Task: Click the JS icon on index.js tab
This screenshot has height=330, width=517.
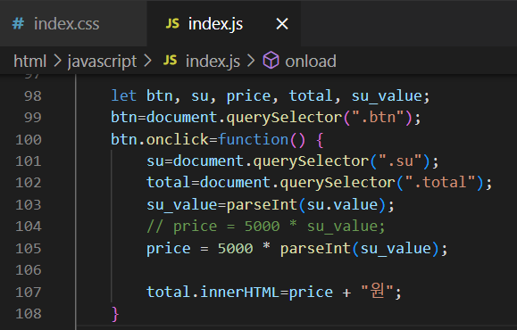Action: (172, 24)
